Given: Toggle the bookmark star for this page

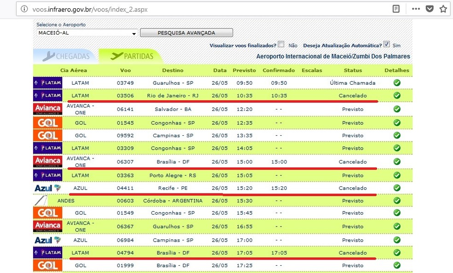Looking at the screenshot, I should [x=443, y=9].
